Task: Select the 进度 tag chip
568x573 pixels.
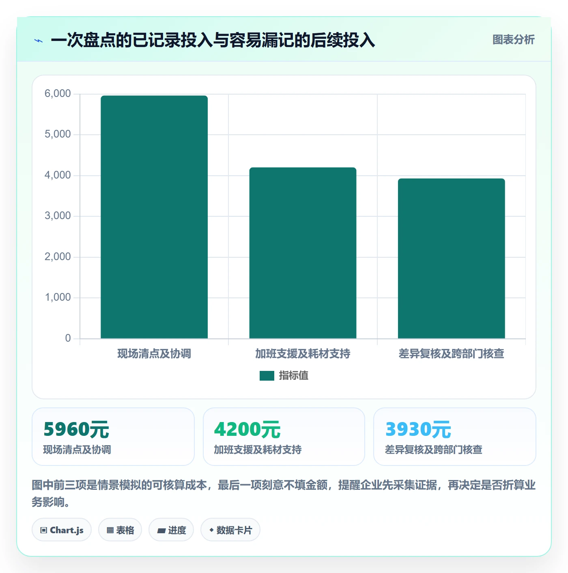Action: pos(171,530)
